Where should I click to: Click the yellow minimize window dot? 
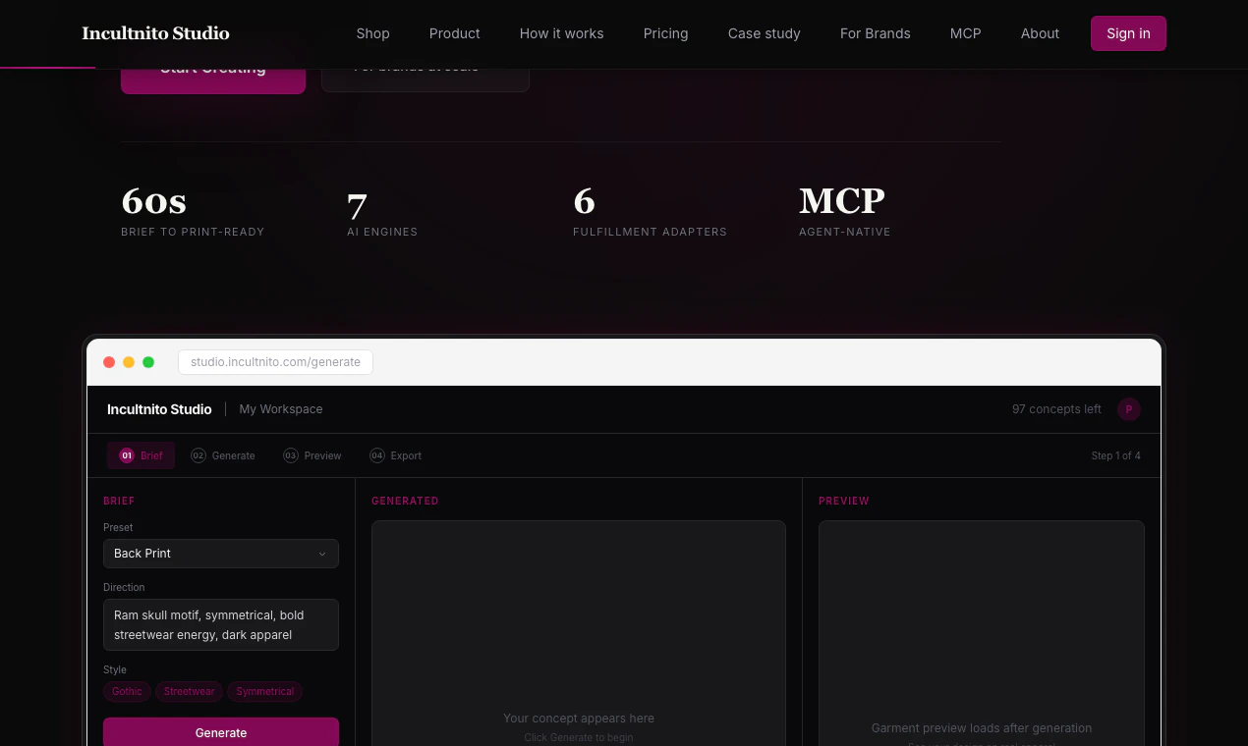(x=129, y=362)
